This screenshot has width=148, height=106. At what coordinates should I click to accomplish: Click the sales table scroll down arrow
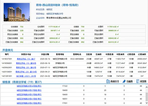tap(147, 103)
